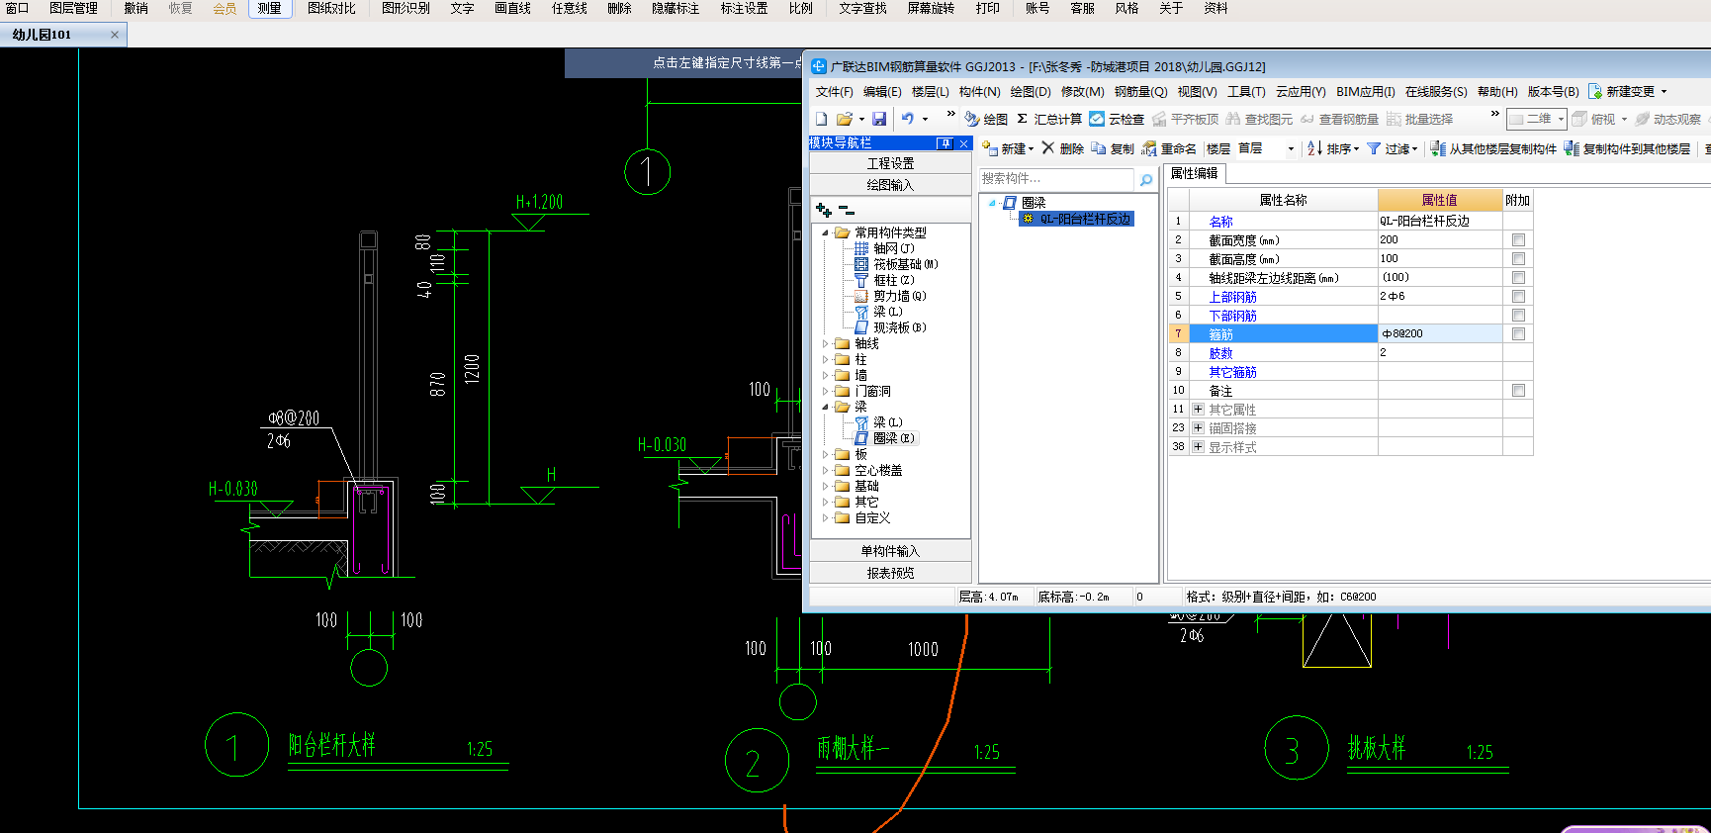
Task: Open the 绘图 drawing tool
Action: click(986, 119)
